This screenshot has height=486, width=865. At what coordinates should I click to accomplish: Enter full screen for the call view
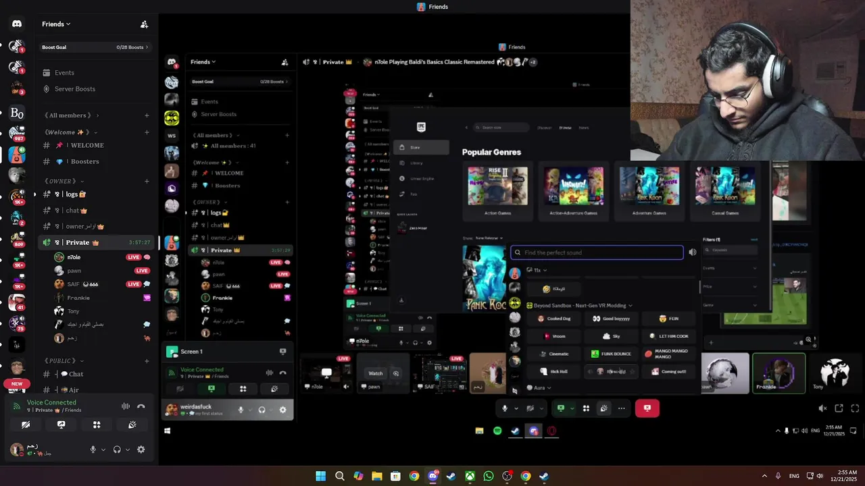click(855, 408)
